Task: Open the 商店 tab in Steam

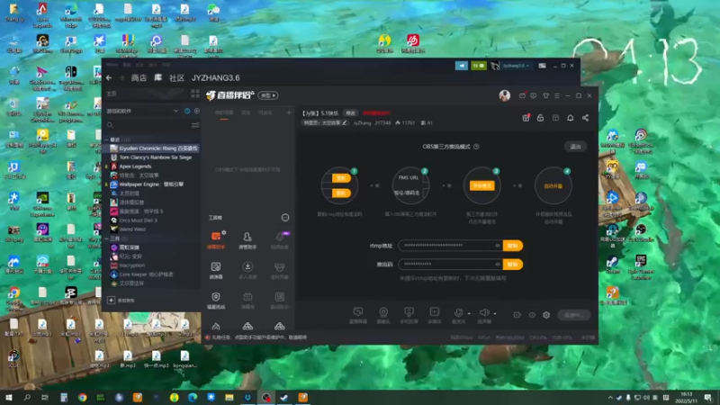Action: tap(139, 78)
